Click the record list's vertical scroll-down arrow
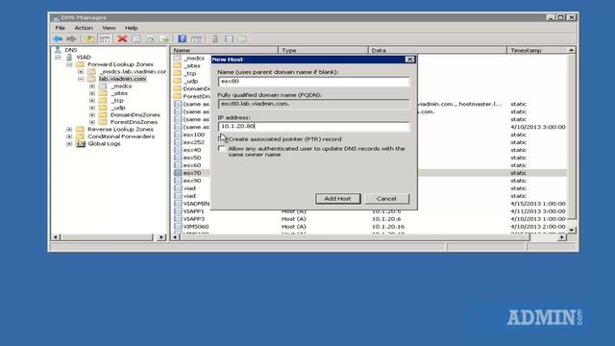This screenshot has width=615, height=346. 572,231
